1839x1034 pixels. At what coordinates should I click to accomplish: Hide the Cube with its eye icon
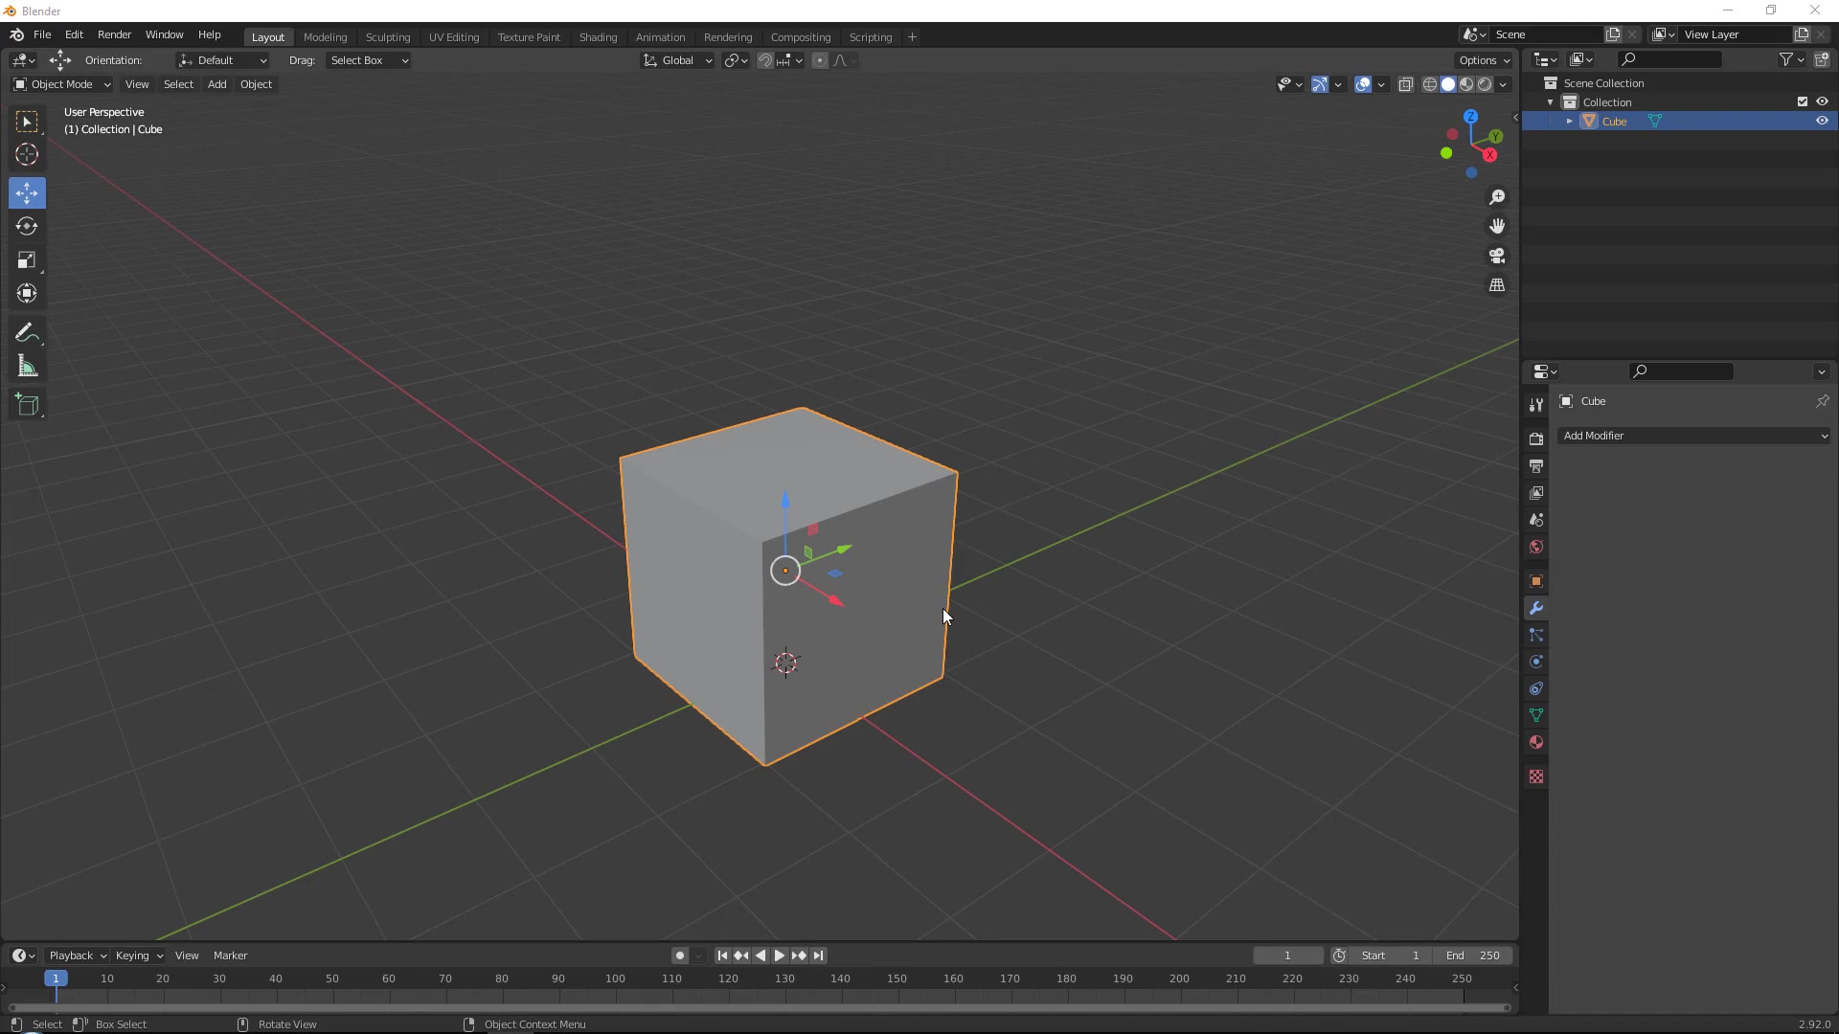[1822, 121]
